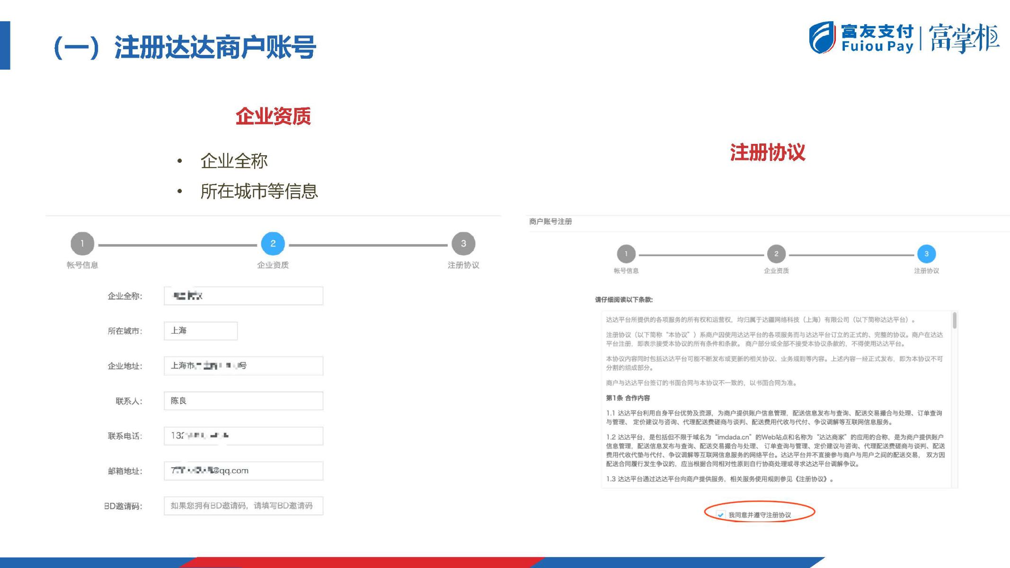Click the red 注册协议 section heading
Screen dimensions: 1010x568
click(x=767, y=153)
